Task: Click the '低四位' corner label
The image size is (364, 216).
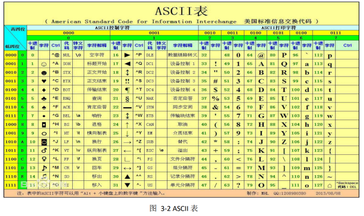Action: click(12, 47)
